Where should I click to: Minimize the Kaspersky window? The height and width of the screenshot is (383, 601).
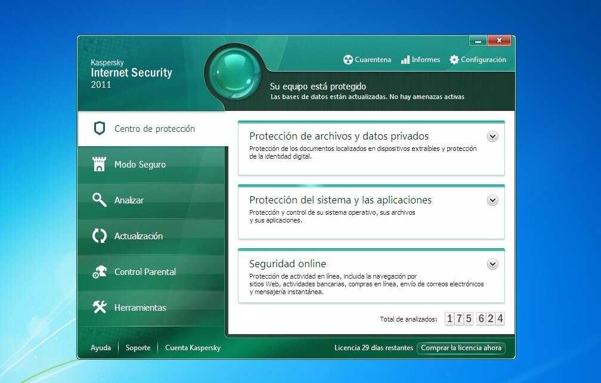pos(478,41)
